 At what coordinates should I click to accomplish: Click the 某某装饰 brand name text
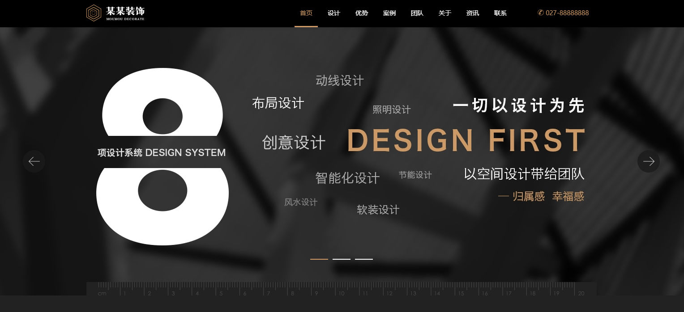click(125, 11)
